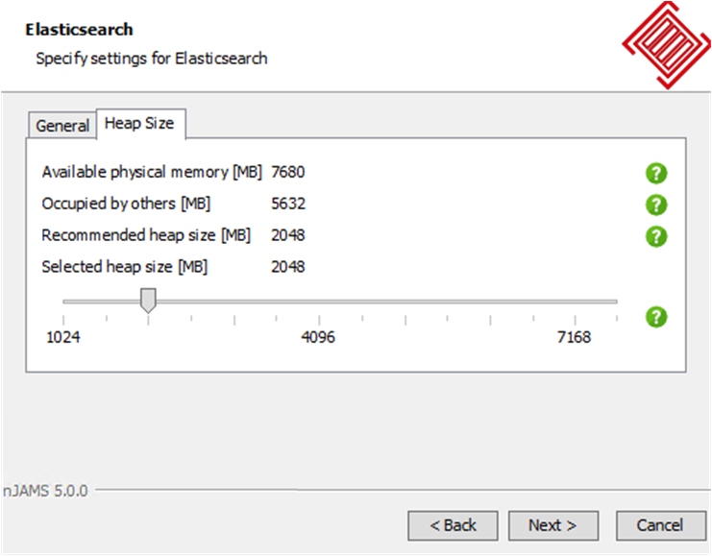This screenshot has width=712, height=556.
Task: Click the Elasticsearch heading
Action: [79, 30]
